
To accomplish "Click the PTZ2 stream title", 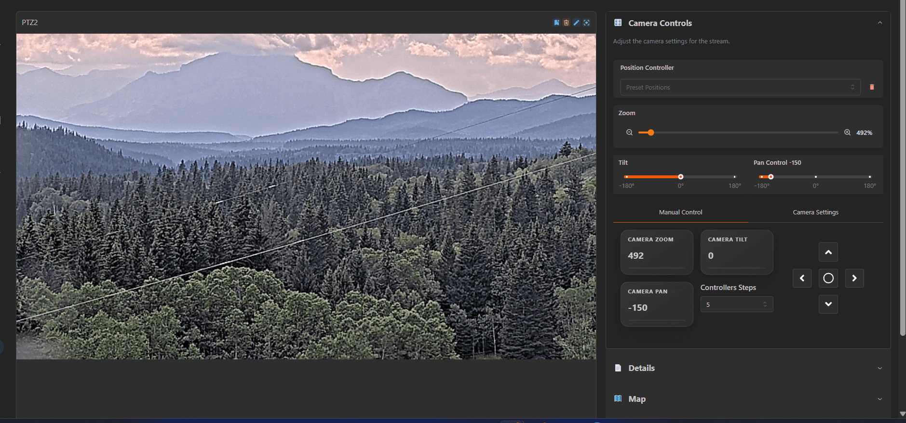I will 30,23.
